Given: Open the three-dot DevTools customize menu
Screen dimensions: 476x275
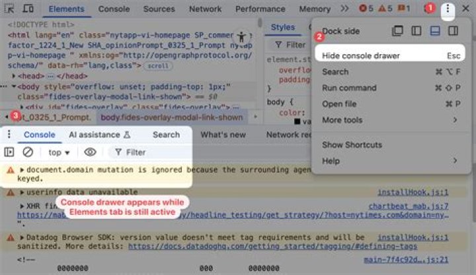Looking at the screenshot, I should [448, 9].
